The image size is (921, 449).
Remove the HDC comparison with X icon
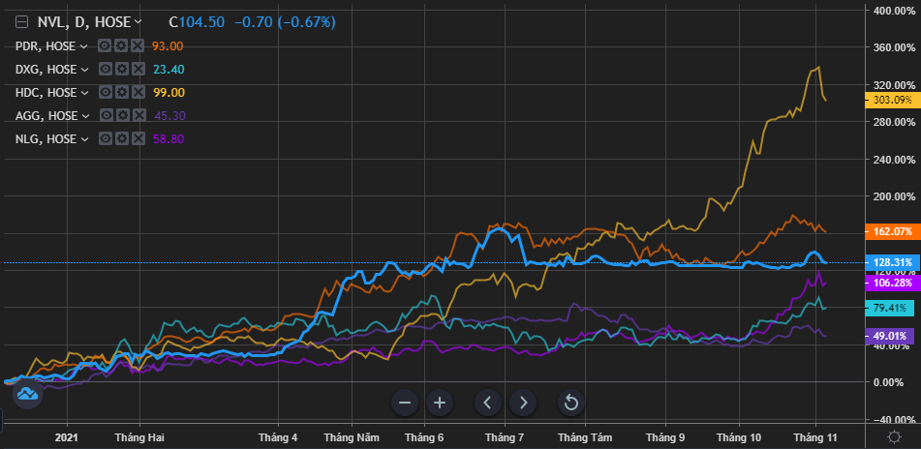[x=138, y=93]
